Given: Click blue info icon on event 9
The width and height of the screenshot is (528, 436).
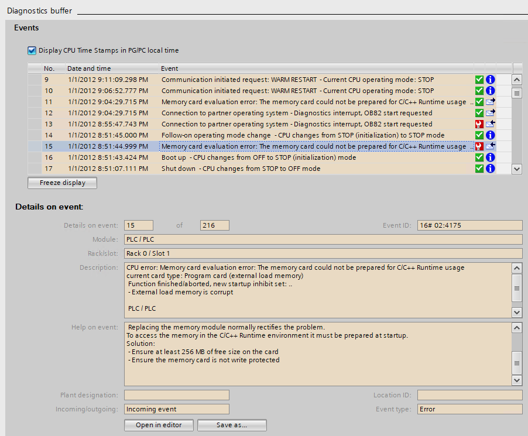Looking at the screenshot, I should (491, 80).
